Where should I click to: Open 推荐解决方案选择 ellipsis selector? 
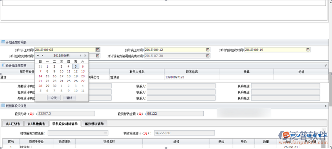(x=106, y=133)
